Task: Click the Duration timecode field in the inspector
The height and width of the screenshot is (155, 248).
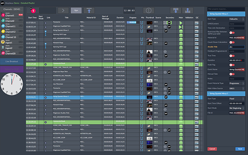Action: click(236, 60)
